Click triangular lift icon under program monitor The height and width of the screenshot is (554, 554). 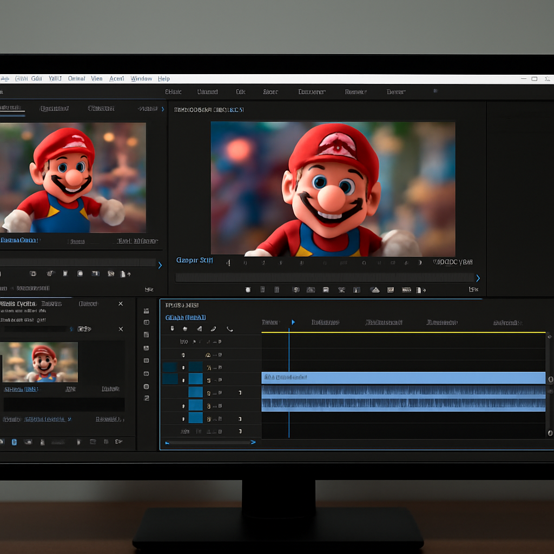point(375,290)
